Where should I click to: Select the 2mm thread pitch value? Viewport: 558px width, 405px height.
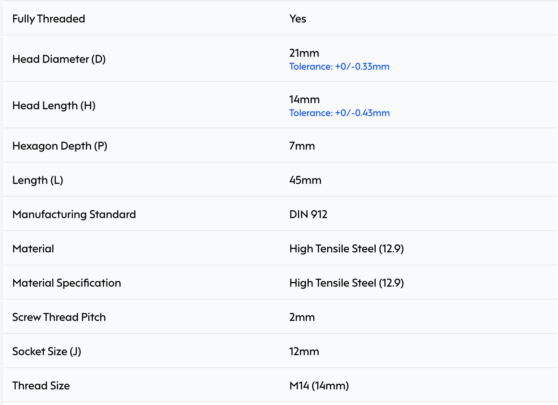(x=302, y=317)
